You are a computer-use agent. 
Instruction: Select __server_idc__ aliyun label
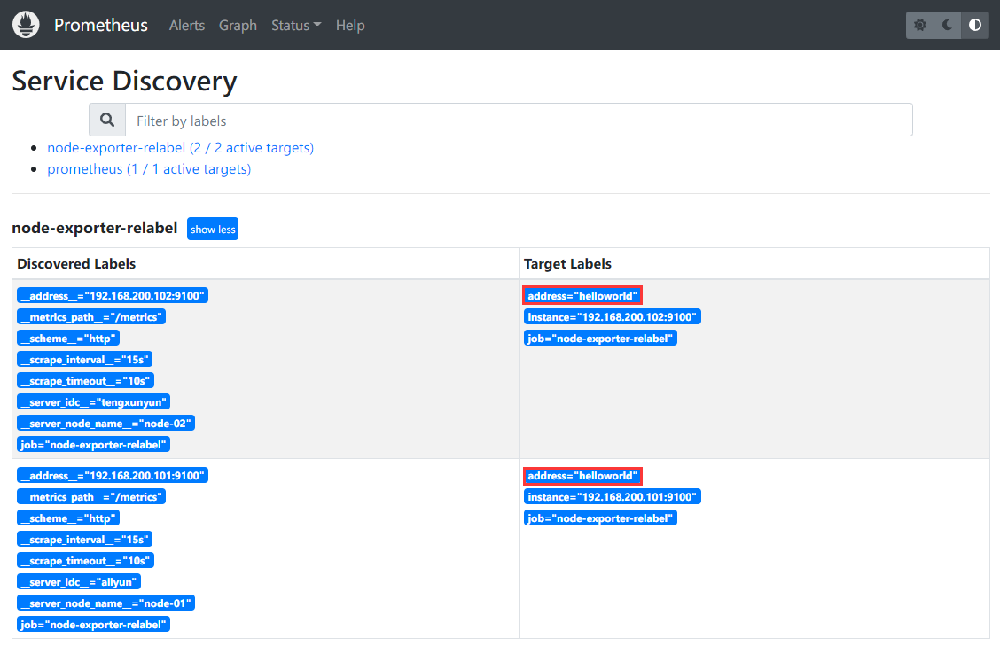pyautogui.click(x=79, y=582)
